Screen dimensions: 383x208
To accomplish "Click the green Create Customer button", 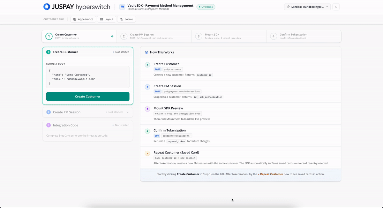I will [88, 97].
